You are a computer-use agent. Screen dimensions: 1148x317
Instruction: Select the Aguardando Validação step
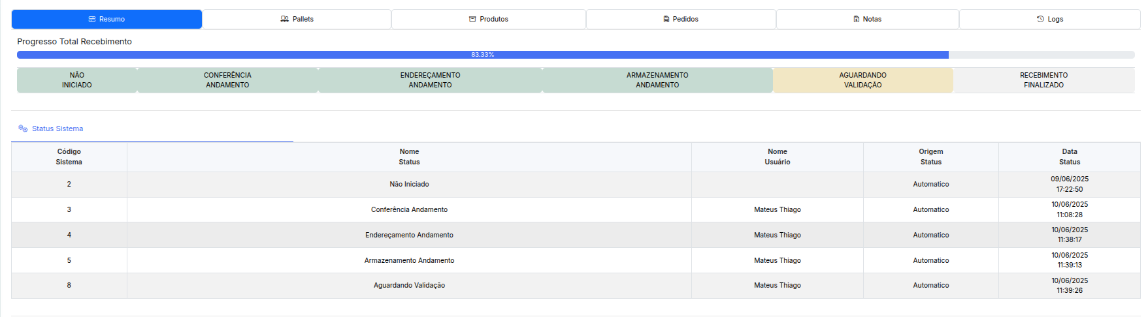[x=862, y=80]
